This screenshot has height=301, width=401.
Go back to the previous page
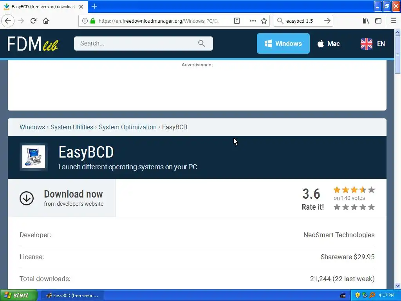pyautogui.click(x=8, y=21)
